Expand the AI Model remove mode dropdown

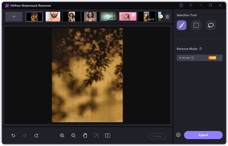click(x=220, y=58)
